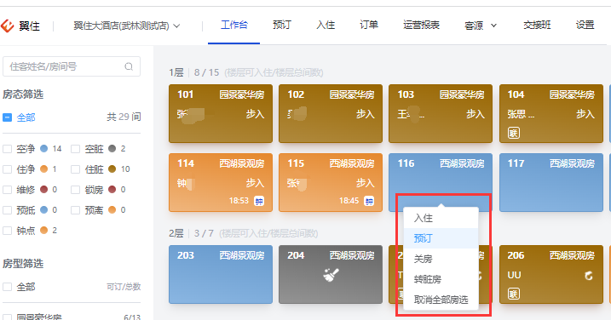Open the 订单 tab

(369, 26)
